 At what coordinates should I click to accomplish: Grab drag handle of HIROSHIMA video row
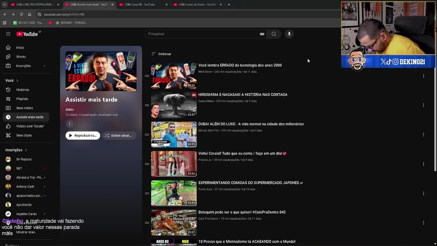(x=147, y=105)
